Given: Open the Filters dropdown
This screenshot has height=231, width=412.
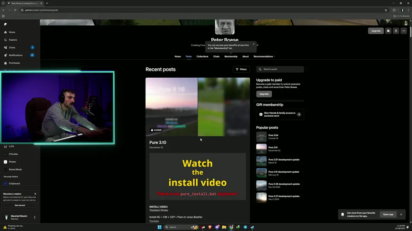Looking at the screenshot, I should [x=241, y=69].
